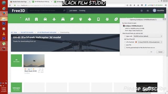Open the Furniture bed category icon
The height and width of the screenshot is (94, 168).
pyautogui.click(x=63, y=19)
